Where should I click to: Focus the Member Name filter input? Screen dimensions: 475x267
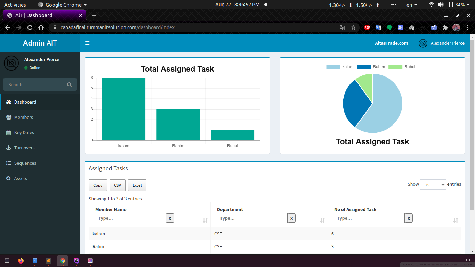click(131, 218)
